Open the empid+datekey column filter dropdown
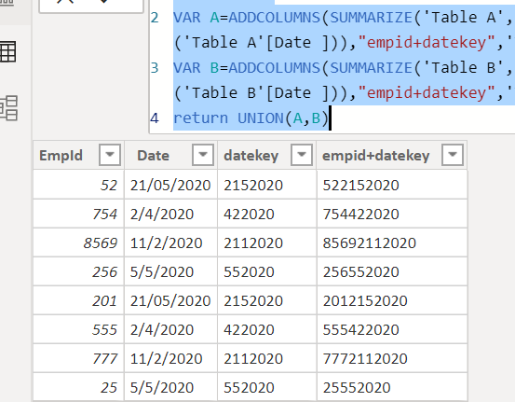Image resolution: width=515 pixels, height=402 pixels. [453, 155]
